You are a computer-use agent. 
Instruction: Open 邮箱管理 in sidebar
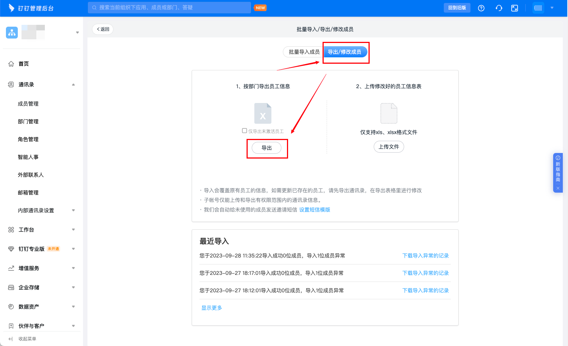click(28, 193)
